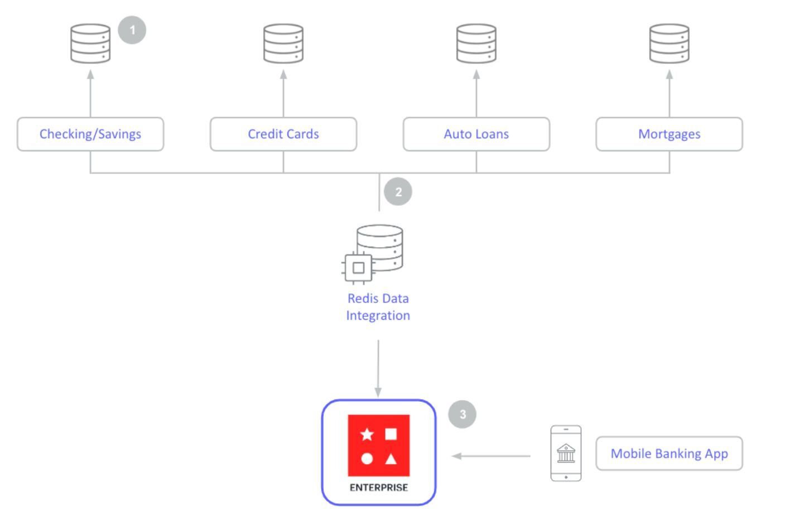Select the Mortgages rounded box
The image size is (799, 530).
(668, 134)
